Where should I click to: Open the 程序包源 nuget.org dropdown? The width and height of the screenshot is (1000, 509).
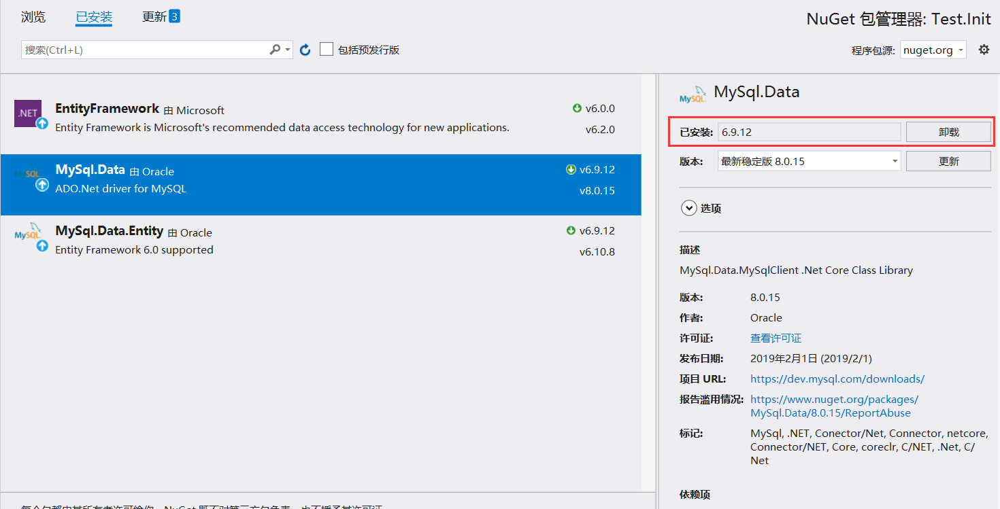click(x=933, y=50)
